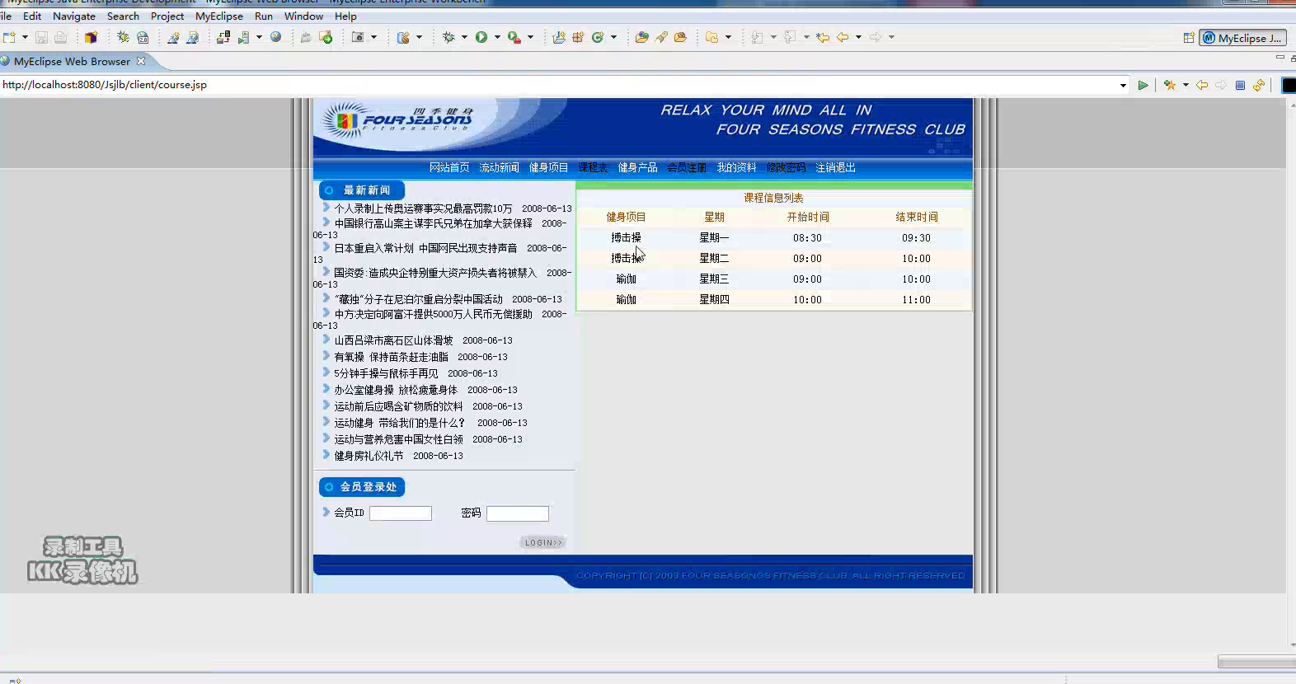This screenshot has width=1296, height=684.
Task: Open the MyEclipse menu
Action: 219,16
